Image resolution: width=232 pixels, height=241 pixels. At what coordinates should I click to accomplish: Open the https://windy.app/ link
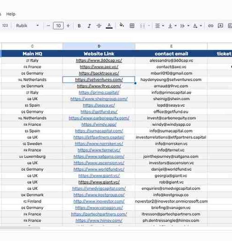[x=99, y=125]
